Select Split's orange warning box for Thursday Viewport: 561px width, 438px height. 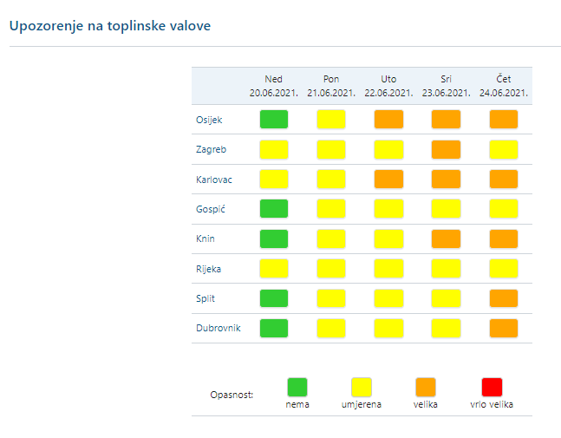503,297
